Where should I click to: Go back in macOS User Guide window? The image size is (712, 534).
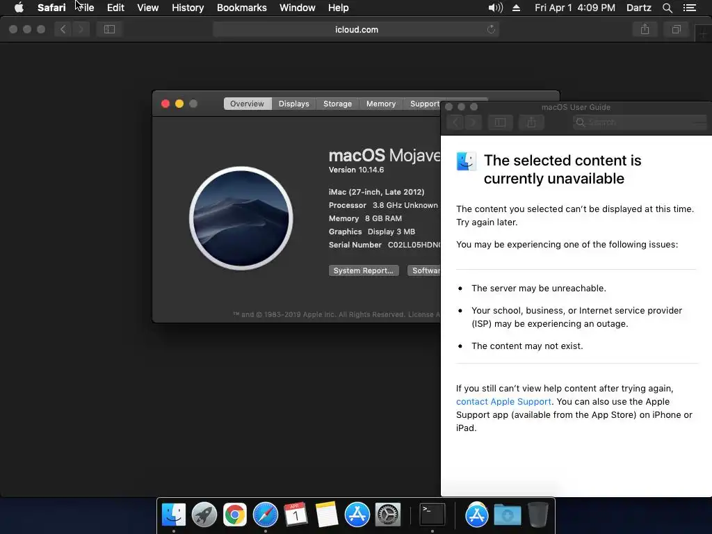456,122
